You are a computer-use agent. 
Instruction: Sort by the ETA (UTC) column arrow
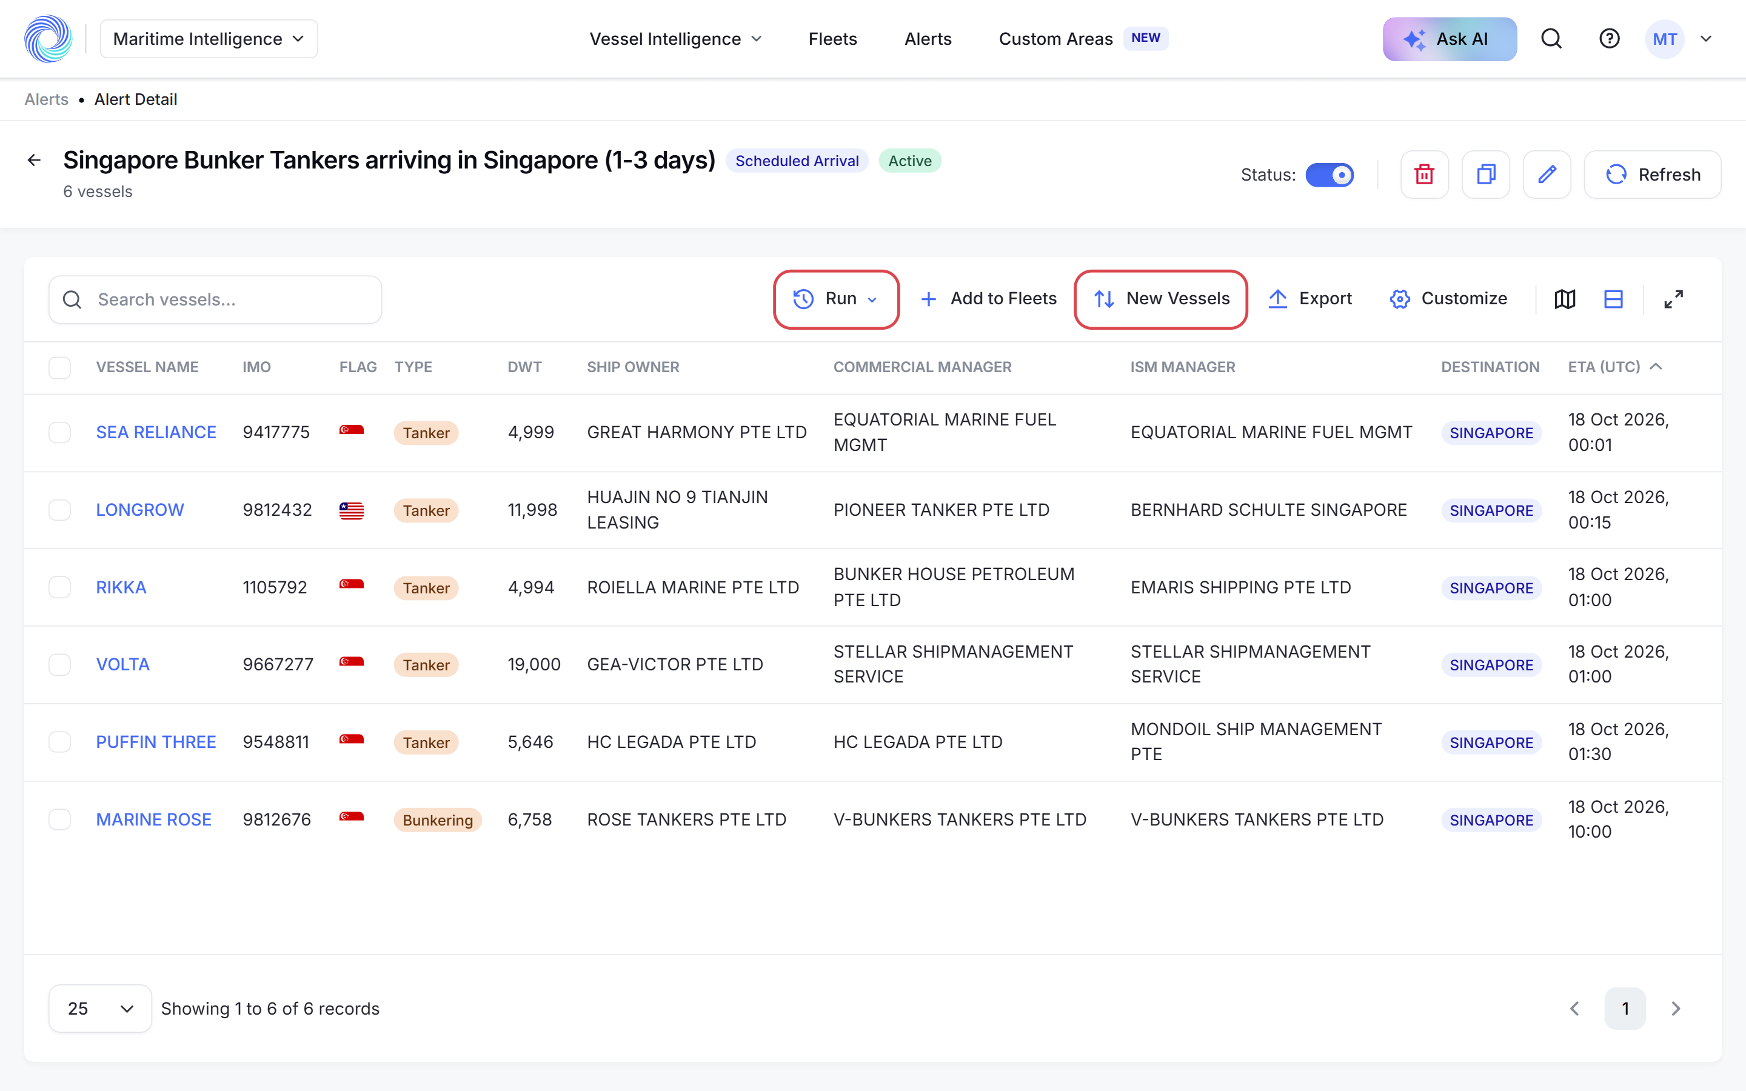point(1656,367)
